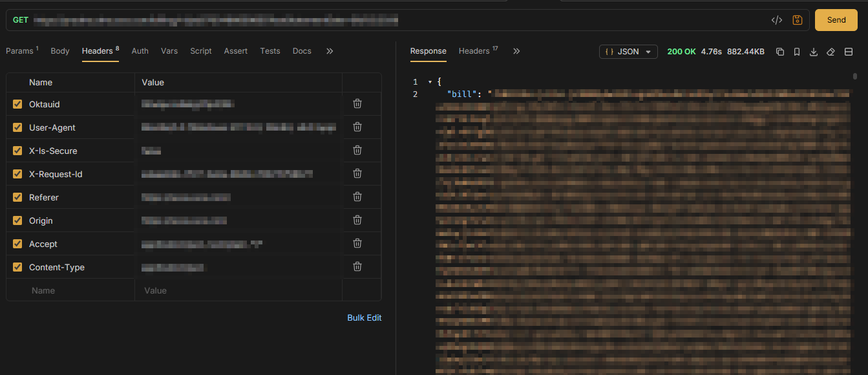Click the request URL field

(x=399, y=20)
